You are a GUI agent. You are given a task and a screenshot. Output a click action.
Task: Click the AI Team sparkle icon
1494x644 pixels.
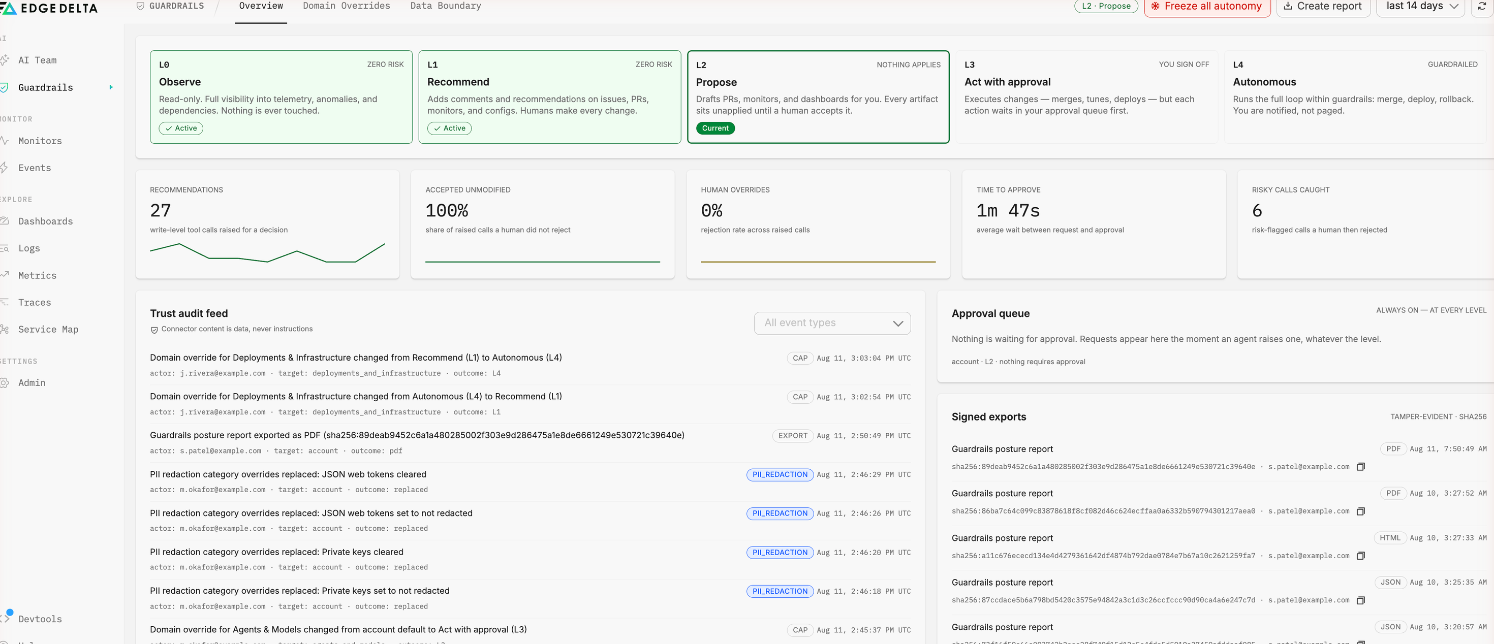coord(4,60)
